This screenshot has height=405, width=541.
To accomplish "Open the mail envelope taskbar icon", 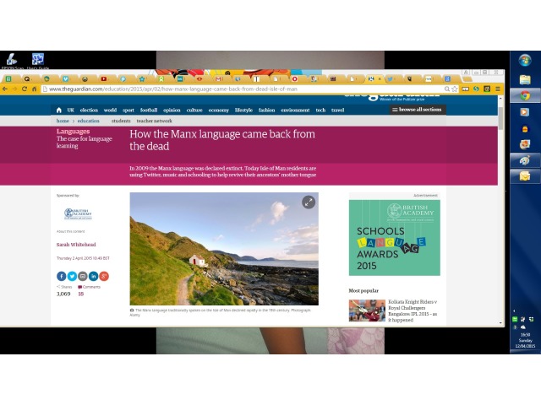I will pyautogui.click(x=525, y=176).
